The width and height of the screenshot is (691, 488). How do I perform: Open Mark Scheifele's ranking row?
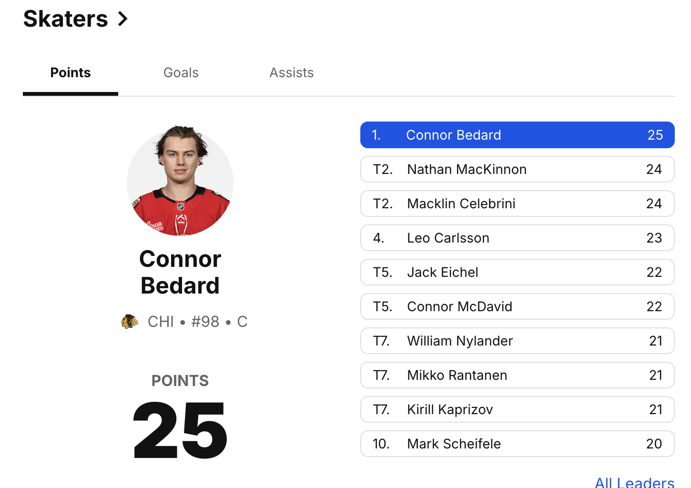click(517, 444)
